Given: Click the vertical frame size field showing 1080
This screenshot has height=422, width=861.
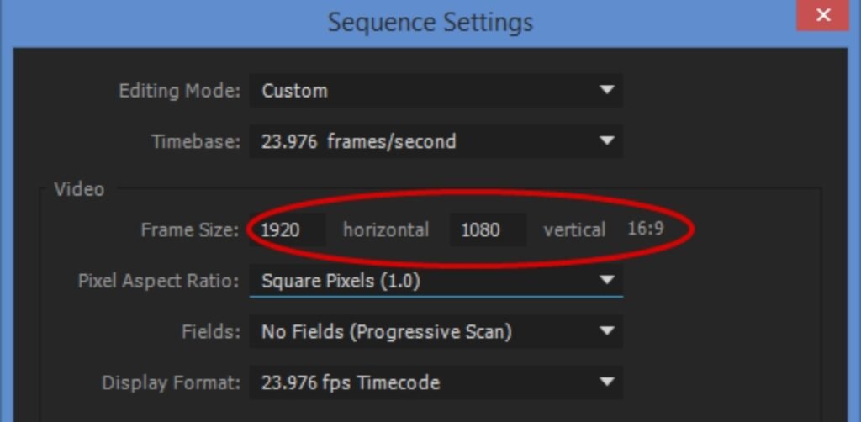Looking at the screenshot, I should pyautogui.click(x=488, y=230).
